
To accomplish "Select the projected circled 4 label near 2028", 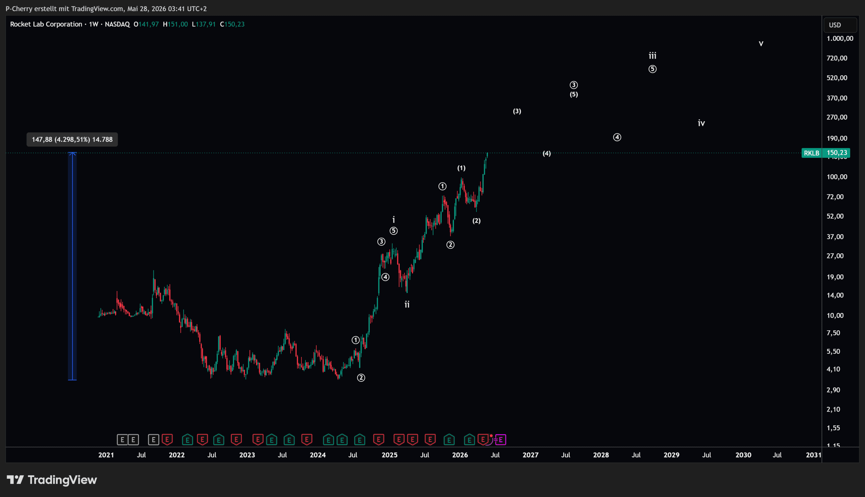I will tap(617, 137).
